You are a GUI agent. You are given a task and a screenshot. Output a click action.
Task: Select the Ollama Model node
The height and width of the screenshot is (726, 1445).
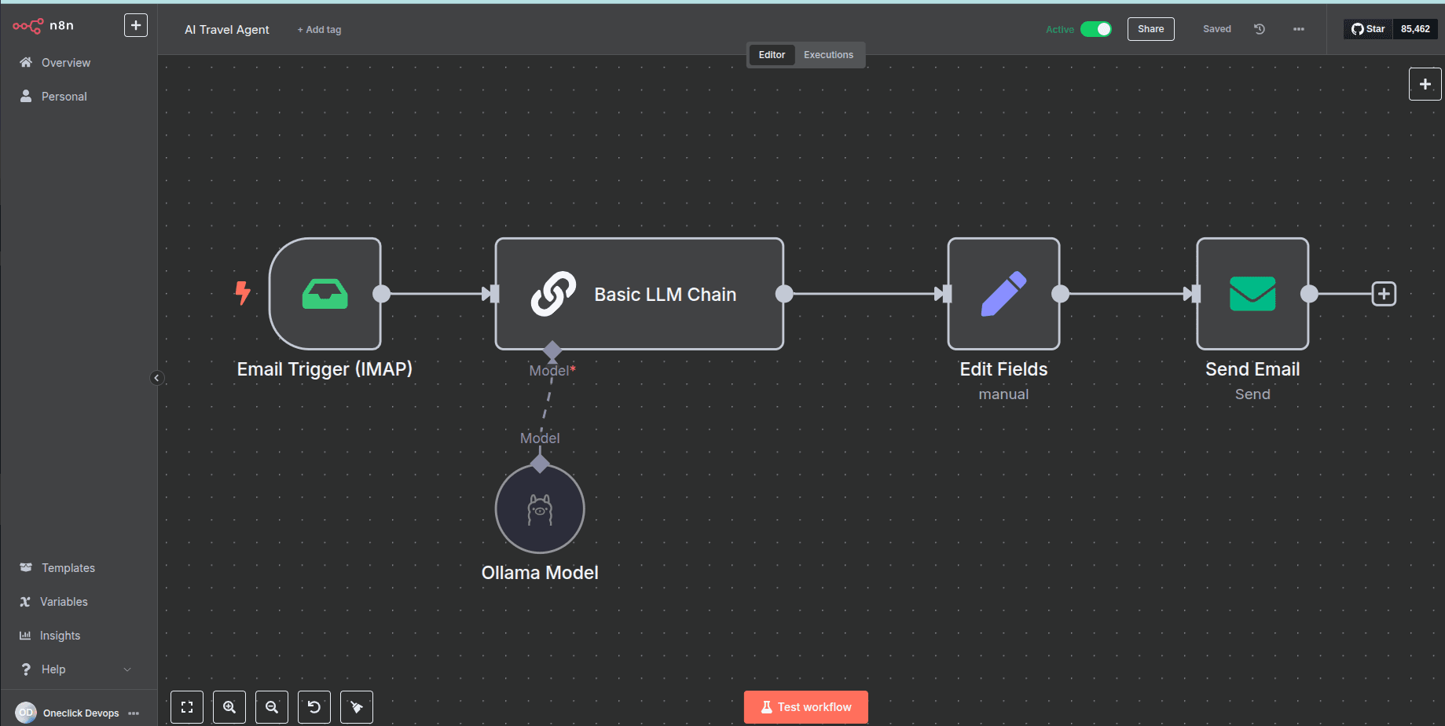click(x=540, y=509)
